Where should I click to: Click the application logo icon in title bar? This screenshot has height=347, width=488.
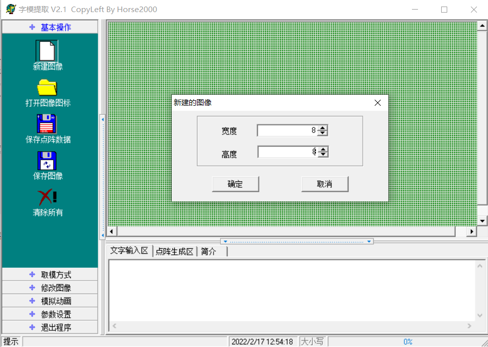click(10, 9)
